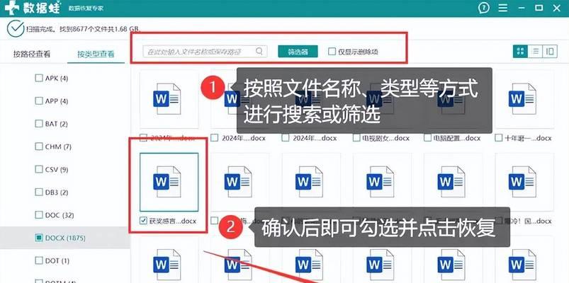
Task: Focus the file name search field
Action: pos(205,52)
